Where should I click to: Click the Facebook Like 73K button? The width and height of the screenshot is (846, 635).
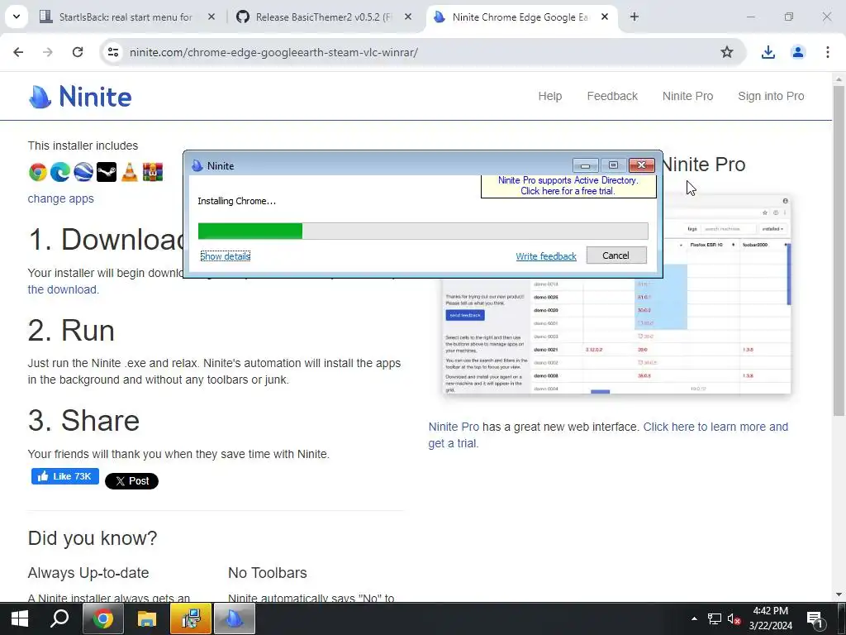point(64,476)
